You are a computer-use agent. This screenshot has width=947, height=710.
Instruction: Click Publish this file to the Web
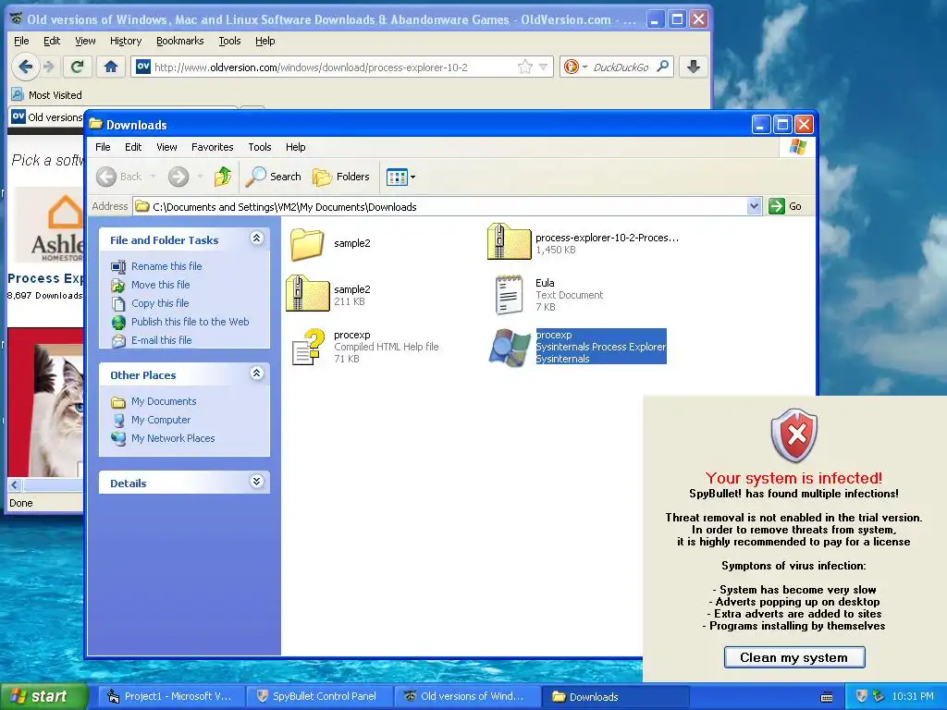click(x=191, y=322)
